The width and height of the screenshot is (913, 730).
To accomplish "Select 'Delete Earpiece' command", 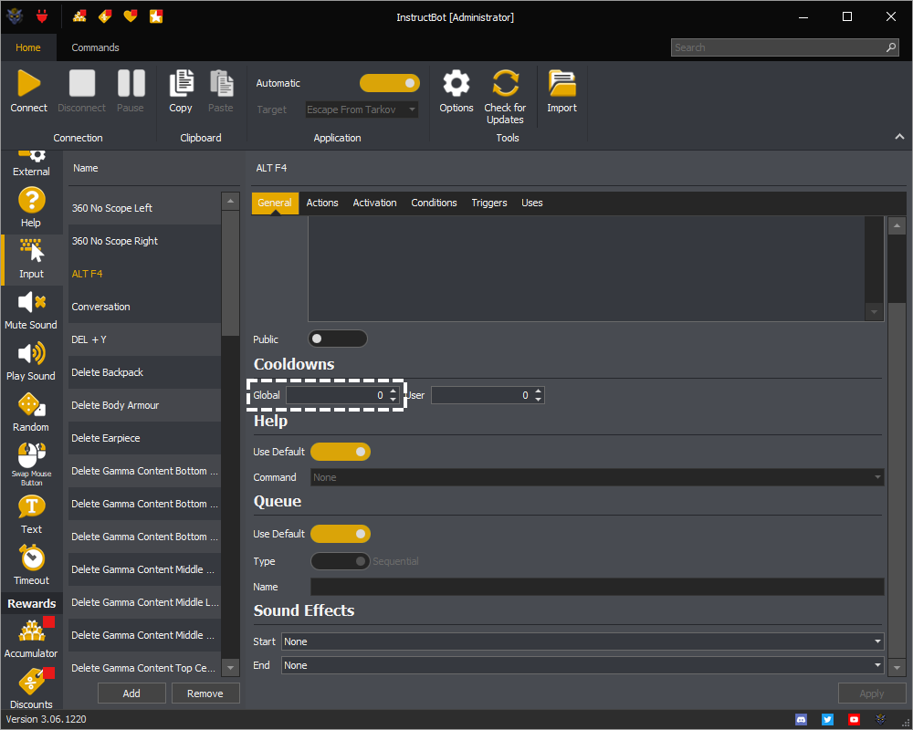I will (144, 438).
